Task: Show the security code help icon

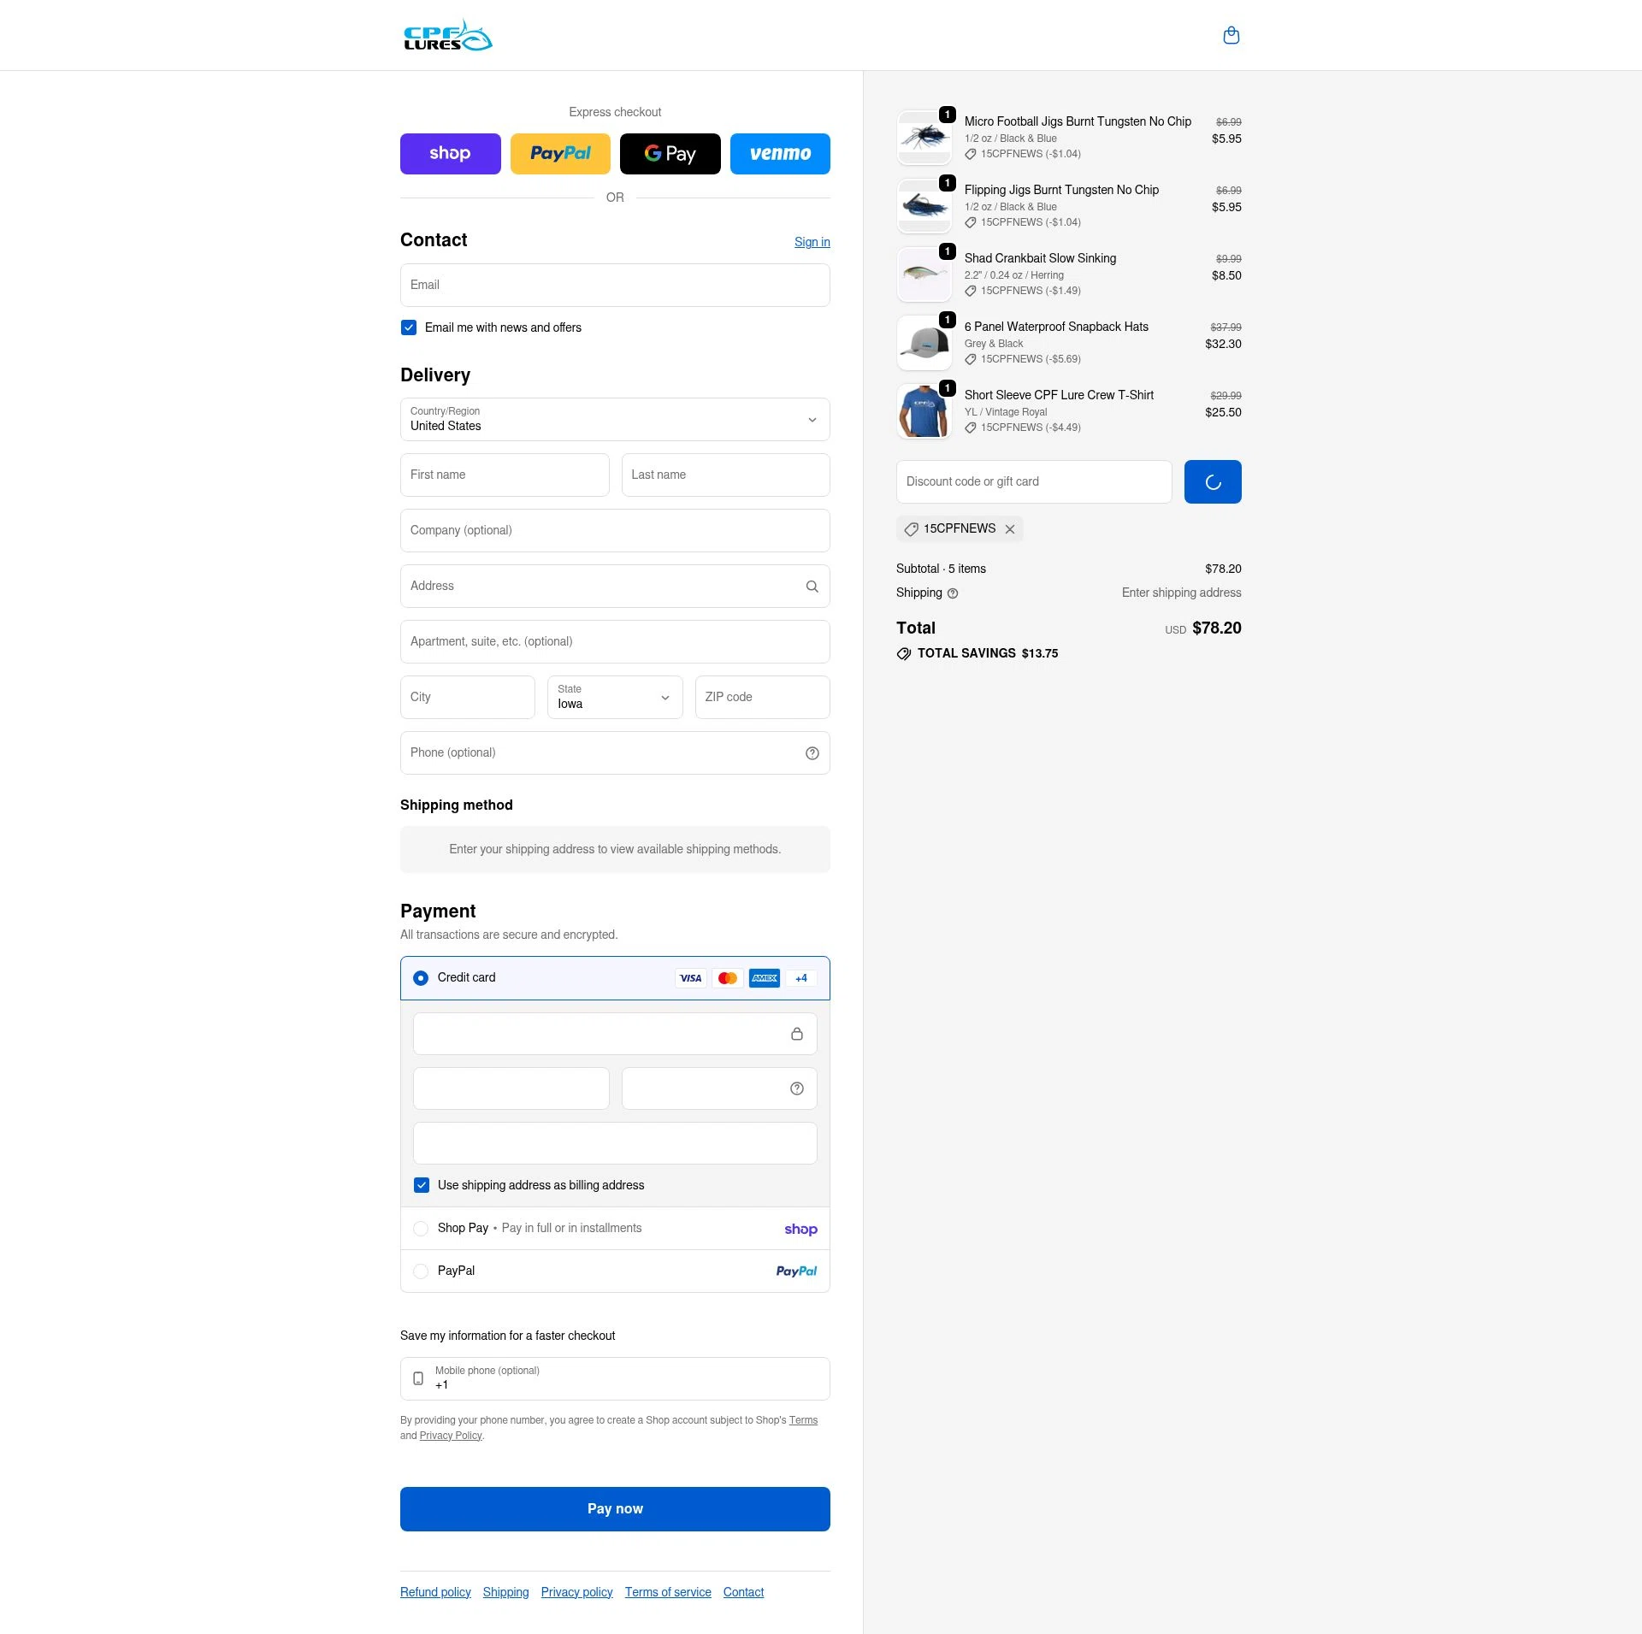Action: coord(796,1088)
